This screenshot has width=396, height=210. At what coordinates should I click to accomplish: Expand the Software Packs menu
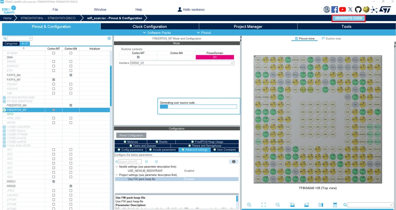coord(157,33)
